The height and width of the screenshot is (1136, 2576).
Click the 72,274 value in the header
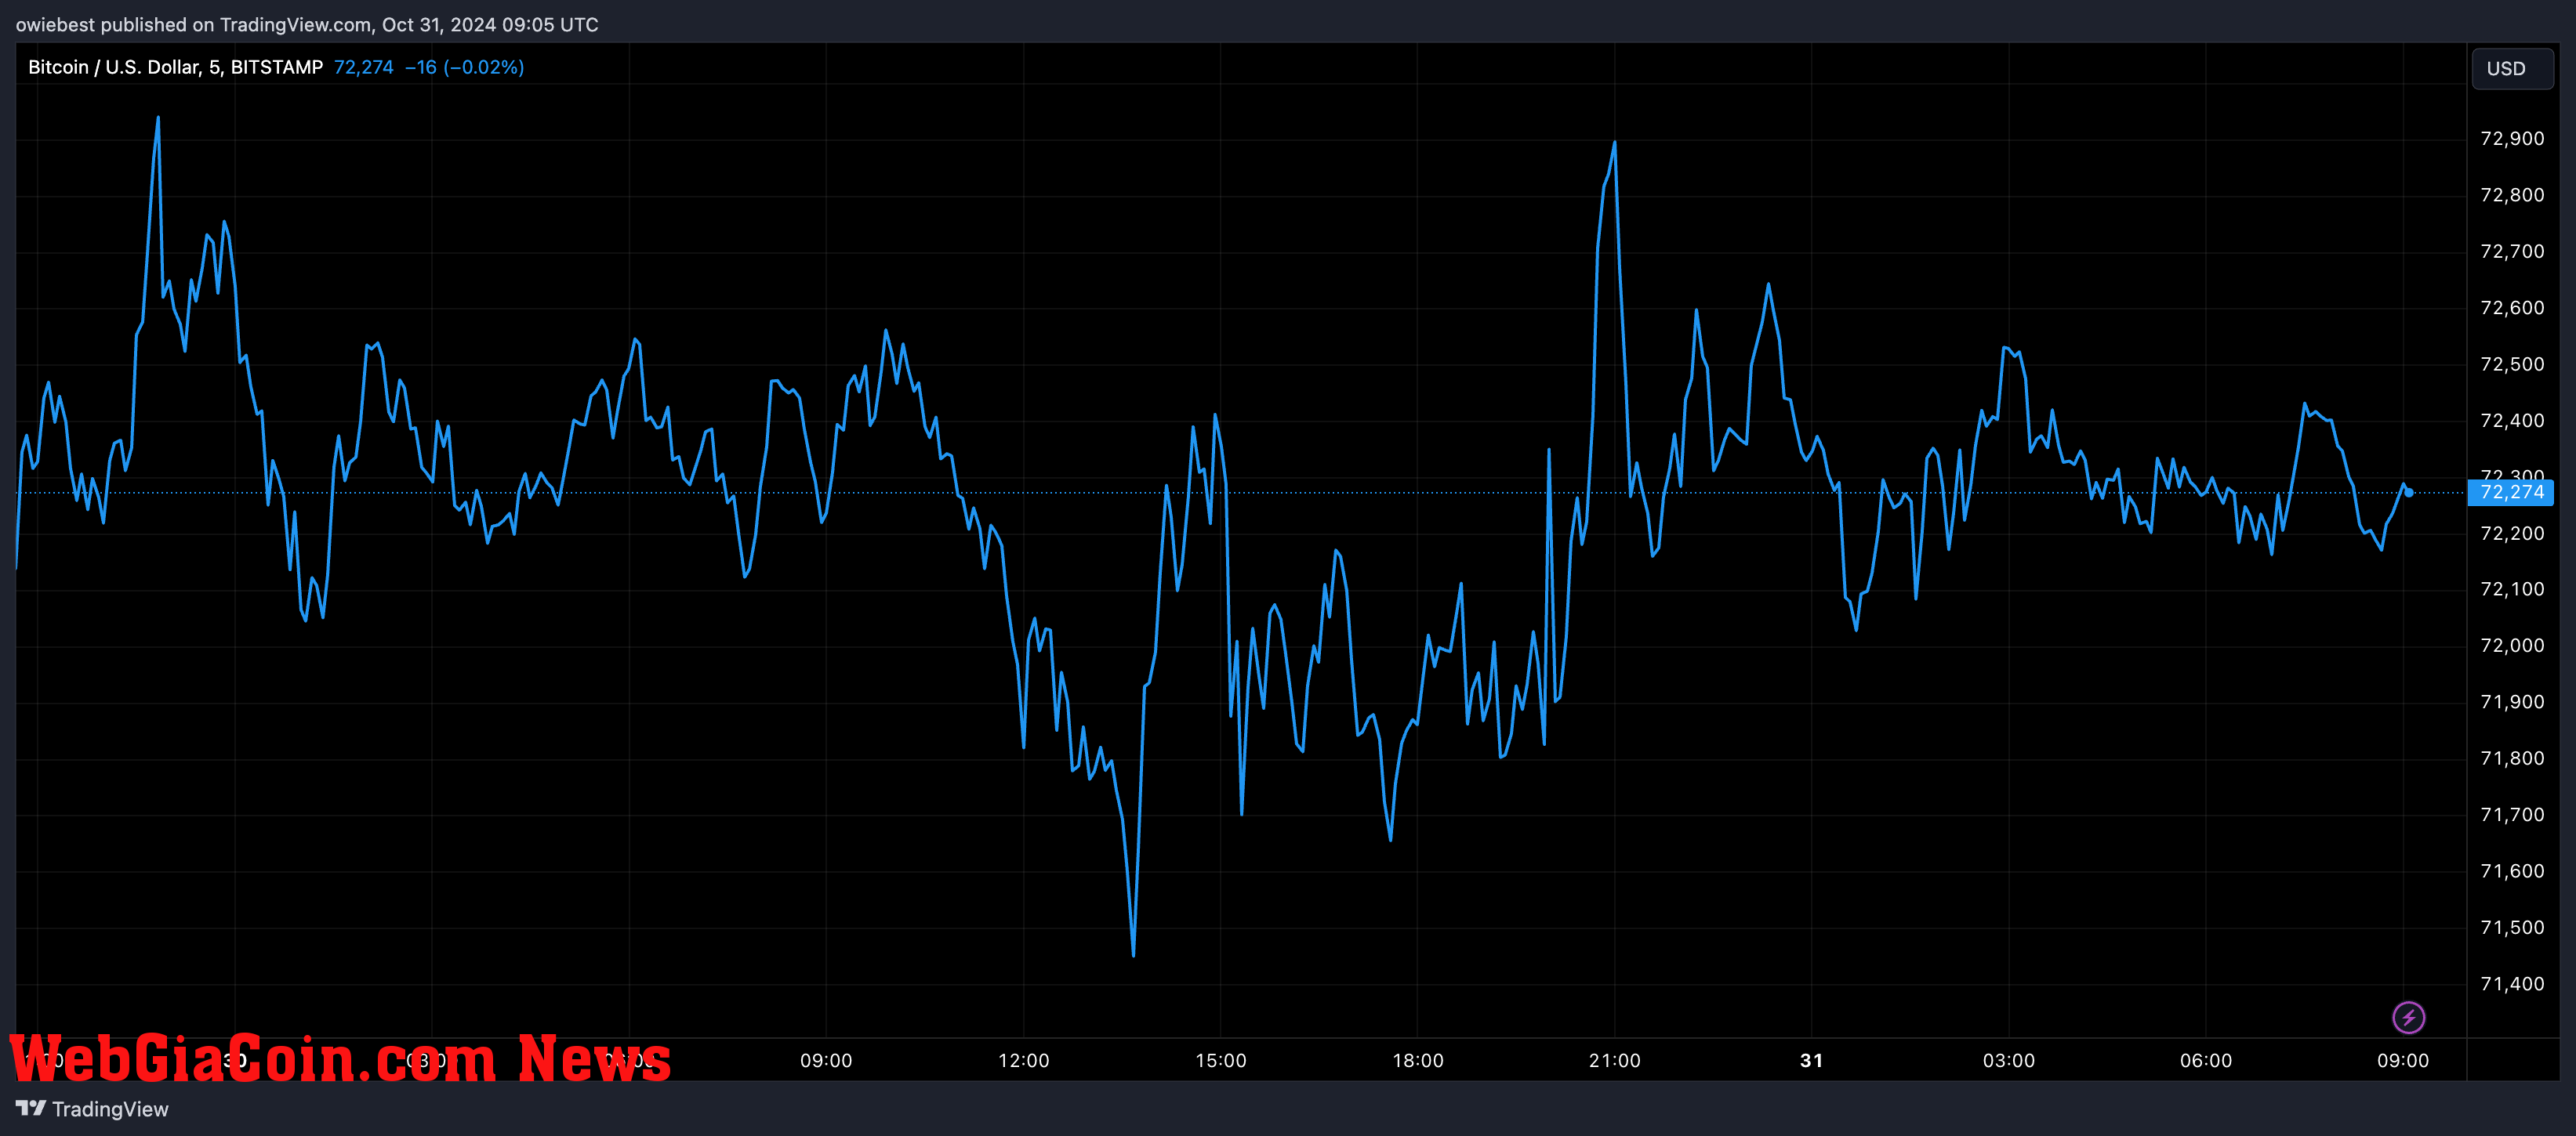tap(364, 67)
